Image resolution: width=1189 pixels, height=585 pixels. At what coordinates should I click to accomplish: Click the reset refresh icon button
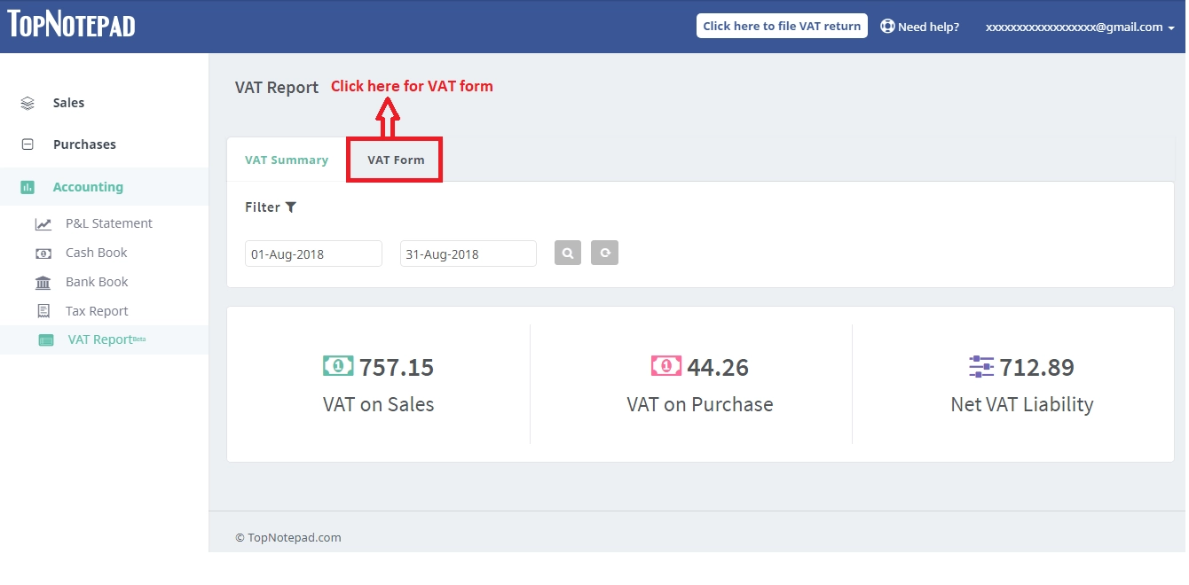(604, 253)
